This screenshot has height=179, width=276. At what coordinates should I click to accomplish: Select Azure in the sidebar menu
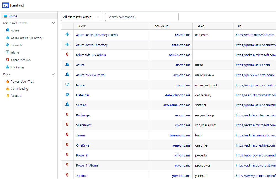pos(15,30)
